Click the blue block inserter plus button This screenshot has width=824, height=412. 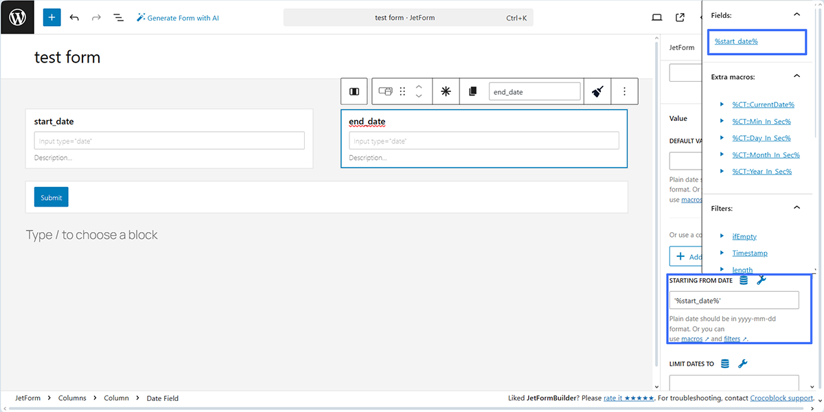pyautogui.click(x=52, y=17)
